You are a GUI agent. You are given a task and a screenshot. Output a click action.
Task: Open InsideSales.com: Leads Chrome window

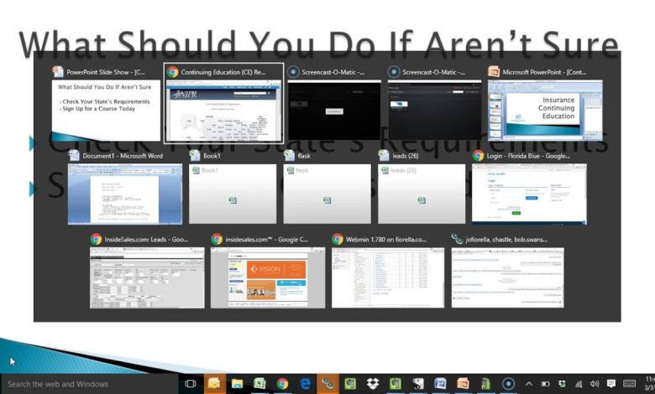click(147, 277)
